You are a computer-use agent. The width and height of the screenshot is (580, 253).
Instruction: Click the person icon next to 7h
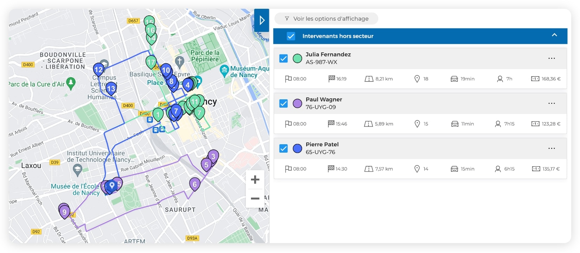[500, 79]
